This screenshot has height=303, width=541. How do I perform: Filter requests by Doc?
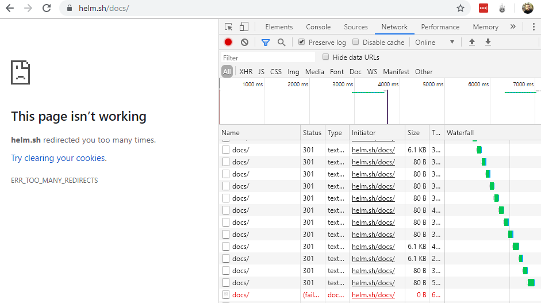[355, 72]
